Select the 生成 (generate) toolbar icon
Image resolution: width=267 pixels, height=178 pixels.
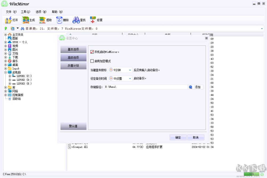pyautogui.click(x=28, y=20)
